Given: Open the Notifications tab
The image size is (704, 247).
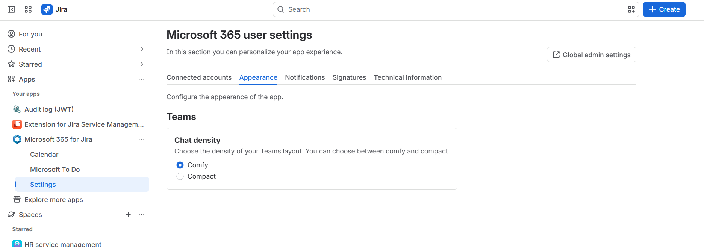Looking at the screenshot, I should click(x=305, y=77).
